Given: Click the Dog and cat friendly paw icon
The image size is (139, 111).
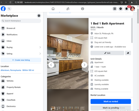Looking at the screenshot, I should pos(92,42).
